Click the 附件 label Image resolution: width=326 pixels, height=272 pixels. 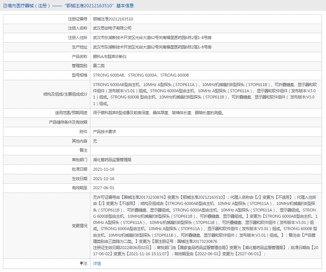83,132
